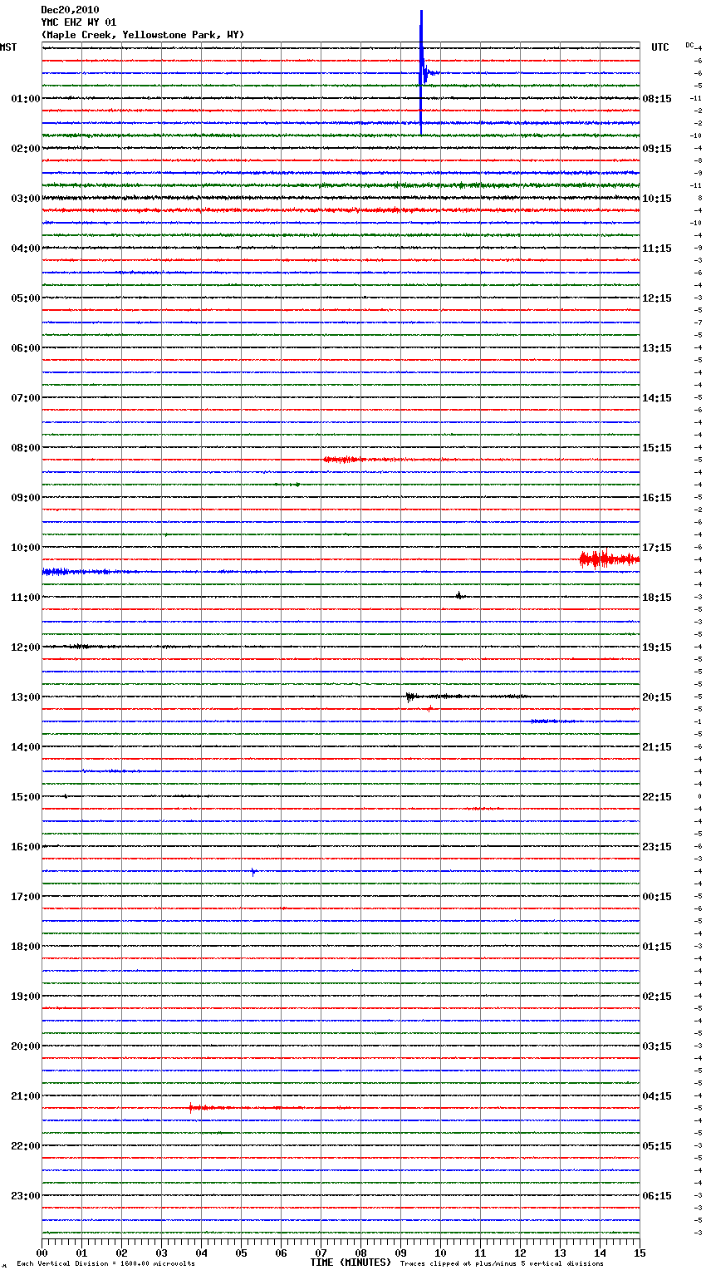Viewport: 706px width, 1275px height.
Task: Select the 12:00 MST time label
Action: coord(26,647)
